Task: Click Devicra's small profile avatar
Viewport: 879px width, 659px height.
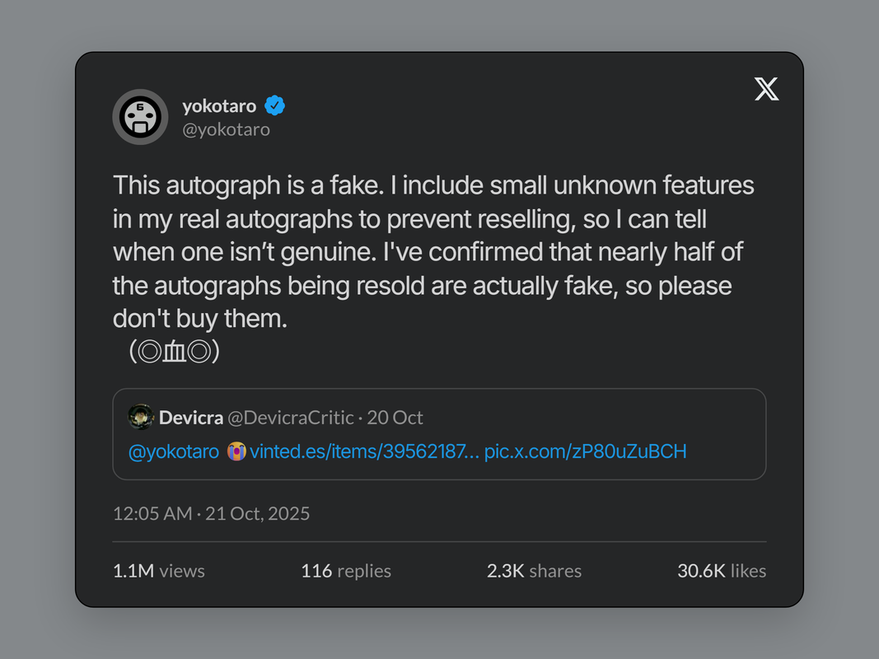Action: point(141,418)
